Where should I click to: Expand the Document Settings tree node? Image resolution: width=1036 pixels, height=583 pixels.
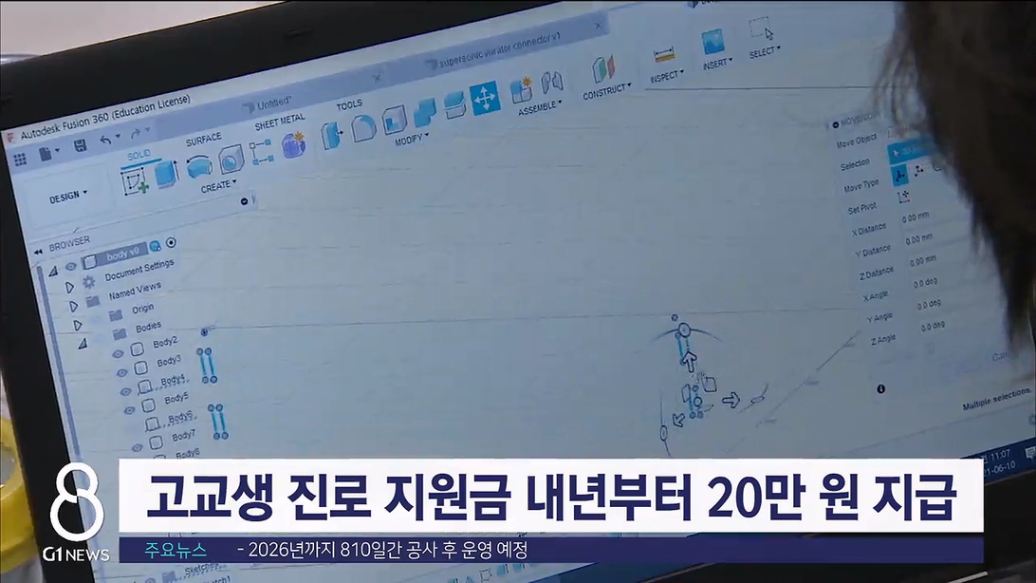tap(69, 287)
